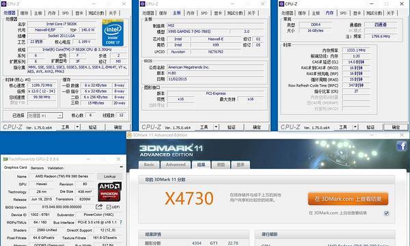Open the Basic tab in 3DMark 11
Viewport: 410px width, 246px height.
click(x=149, y=165)
